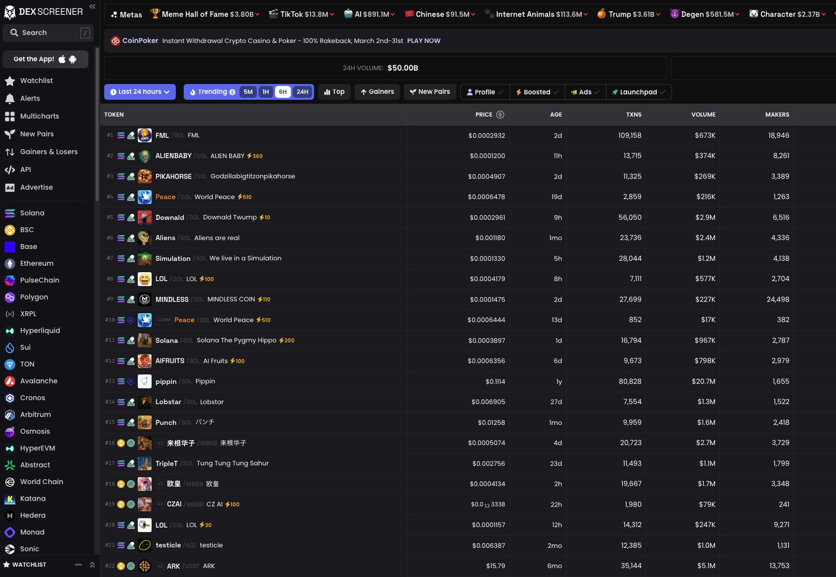
Task: Click the Alerts bell icon
Action: [10, 98]
